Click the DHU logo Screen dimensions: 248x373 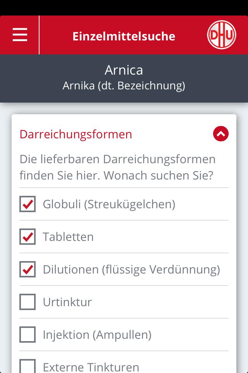coord(221,35)
